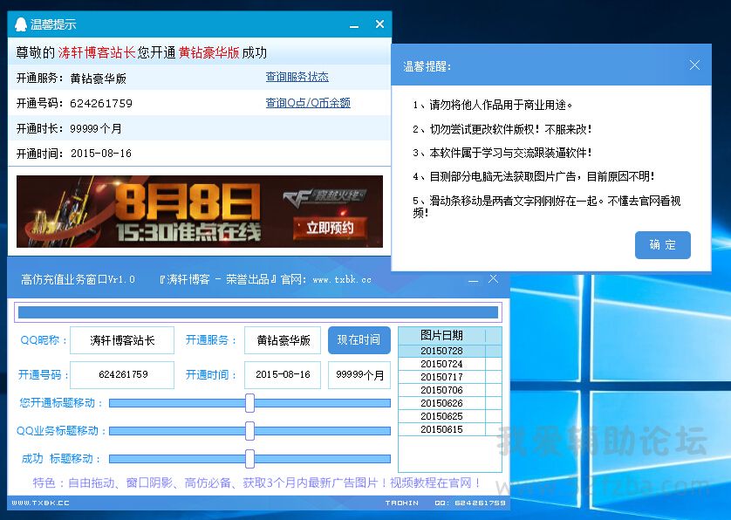Open the 查询Q点/Q币余额 link
This screenshot has height=520, width=731.
coord(308,103)
